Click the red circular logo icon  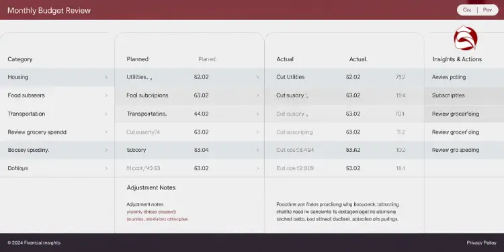tap(466, 38)
